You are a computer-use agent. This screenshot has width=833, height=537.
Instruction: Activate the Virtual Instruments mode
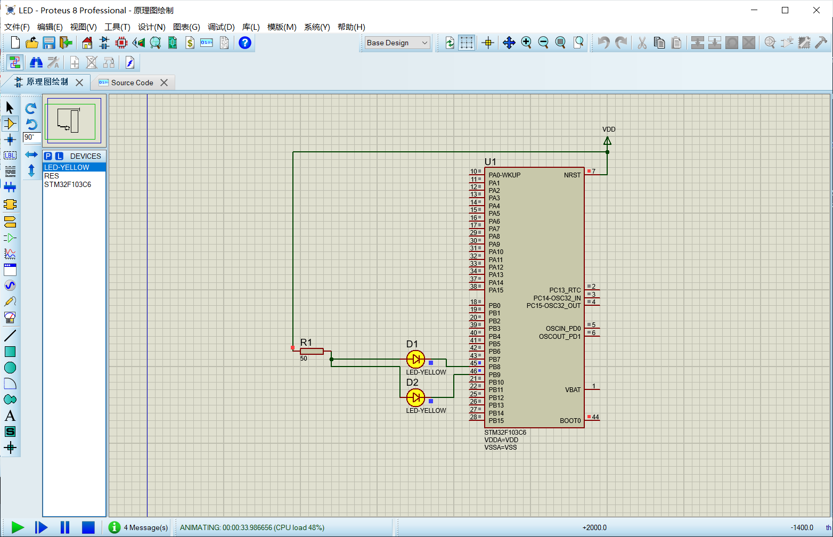coord(10,317)
